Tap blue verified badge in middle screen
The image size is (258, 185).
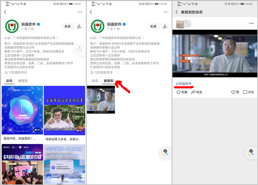(x=124, y=24)
